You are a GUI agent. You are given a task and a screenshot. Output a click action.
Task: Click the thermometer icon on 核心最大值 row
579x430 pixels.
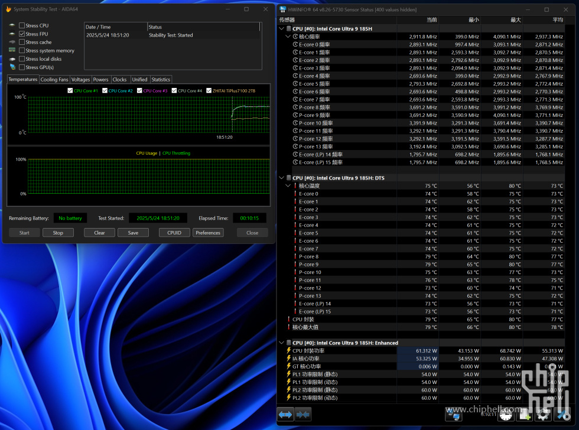pos(289,327)
